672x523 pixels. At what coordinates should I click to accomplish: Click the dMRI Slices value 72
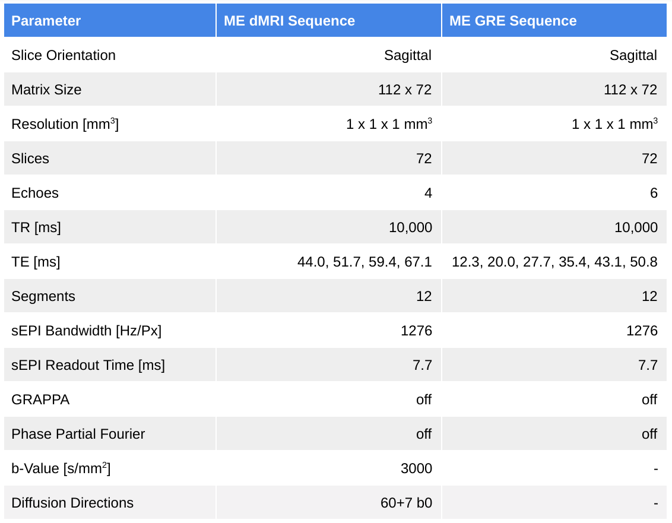(x=424, y=159)
